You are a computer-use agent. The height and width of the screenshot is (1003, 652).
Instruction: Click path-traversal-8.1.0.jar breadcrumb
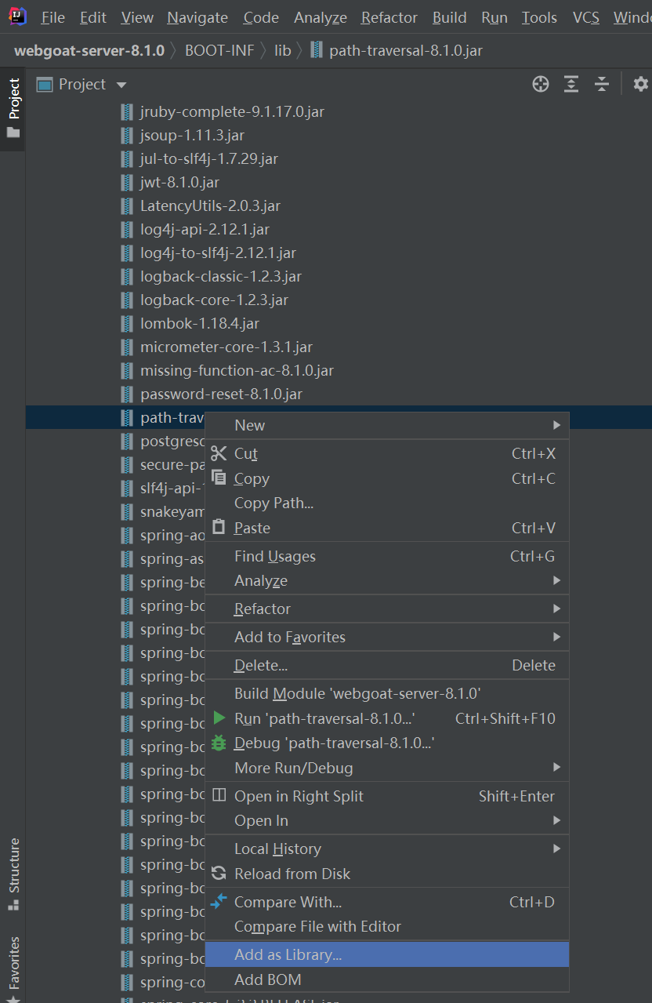397,51
